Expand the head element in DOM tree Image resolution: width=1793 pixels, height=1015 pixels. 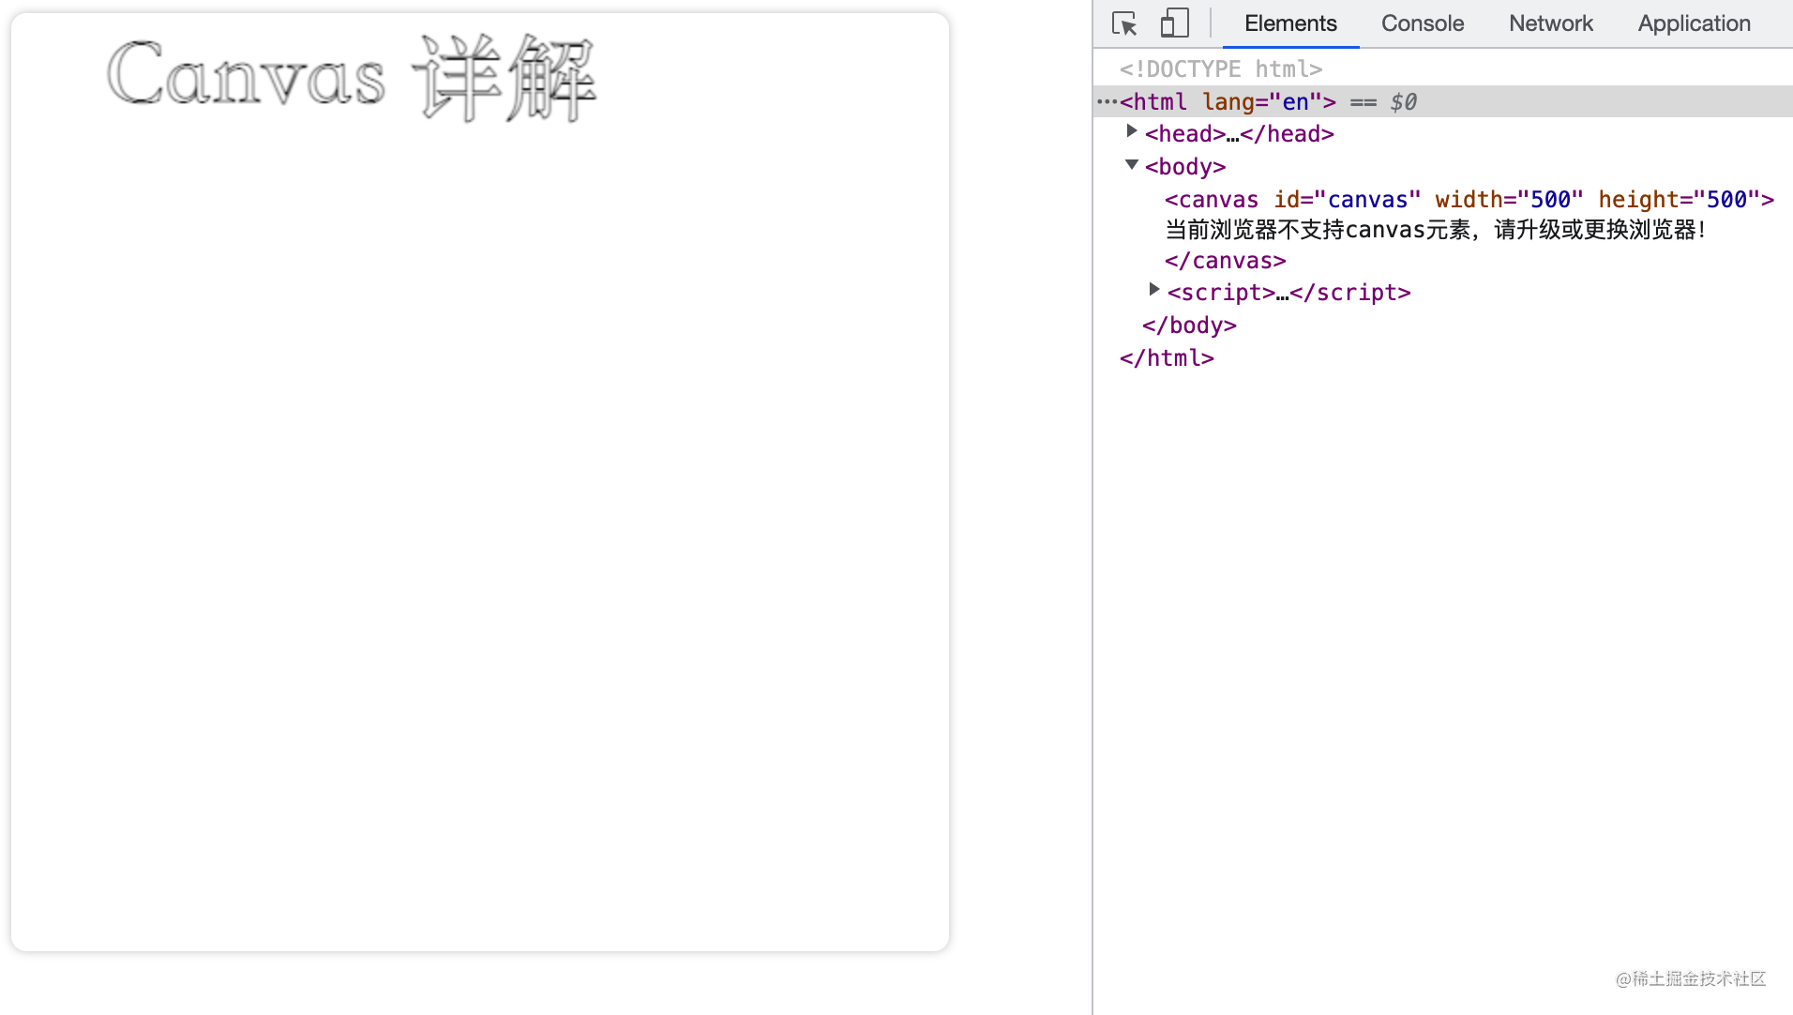tap(1132, 131)
